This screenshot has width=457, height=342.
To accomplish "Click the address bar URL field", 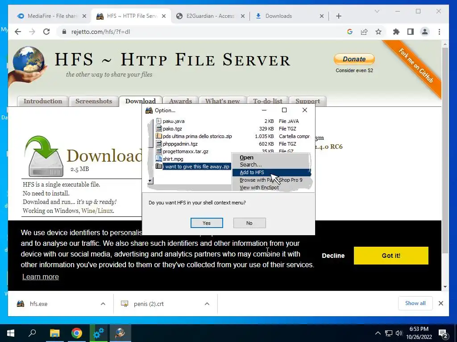I will click(201, 32).
